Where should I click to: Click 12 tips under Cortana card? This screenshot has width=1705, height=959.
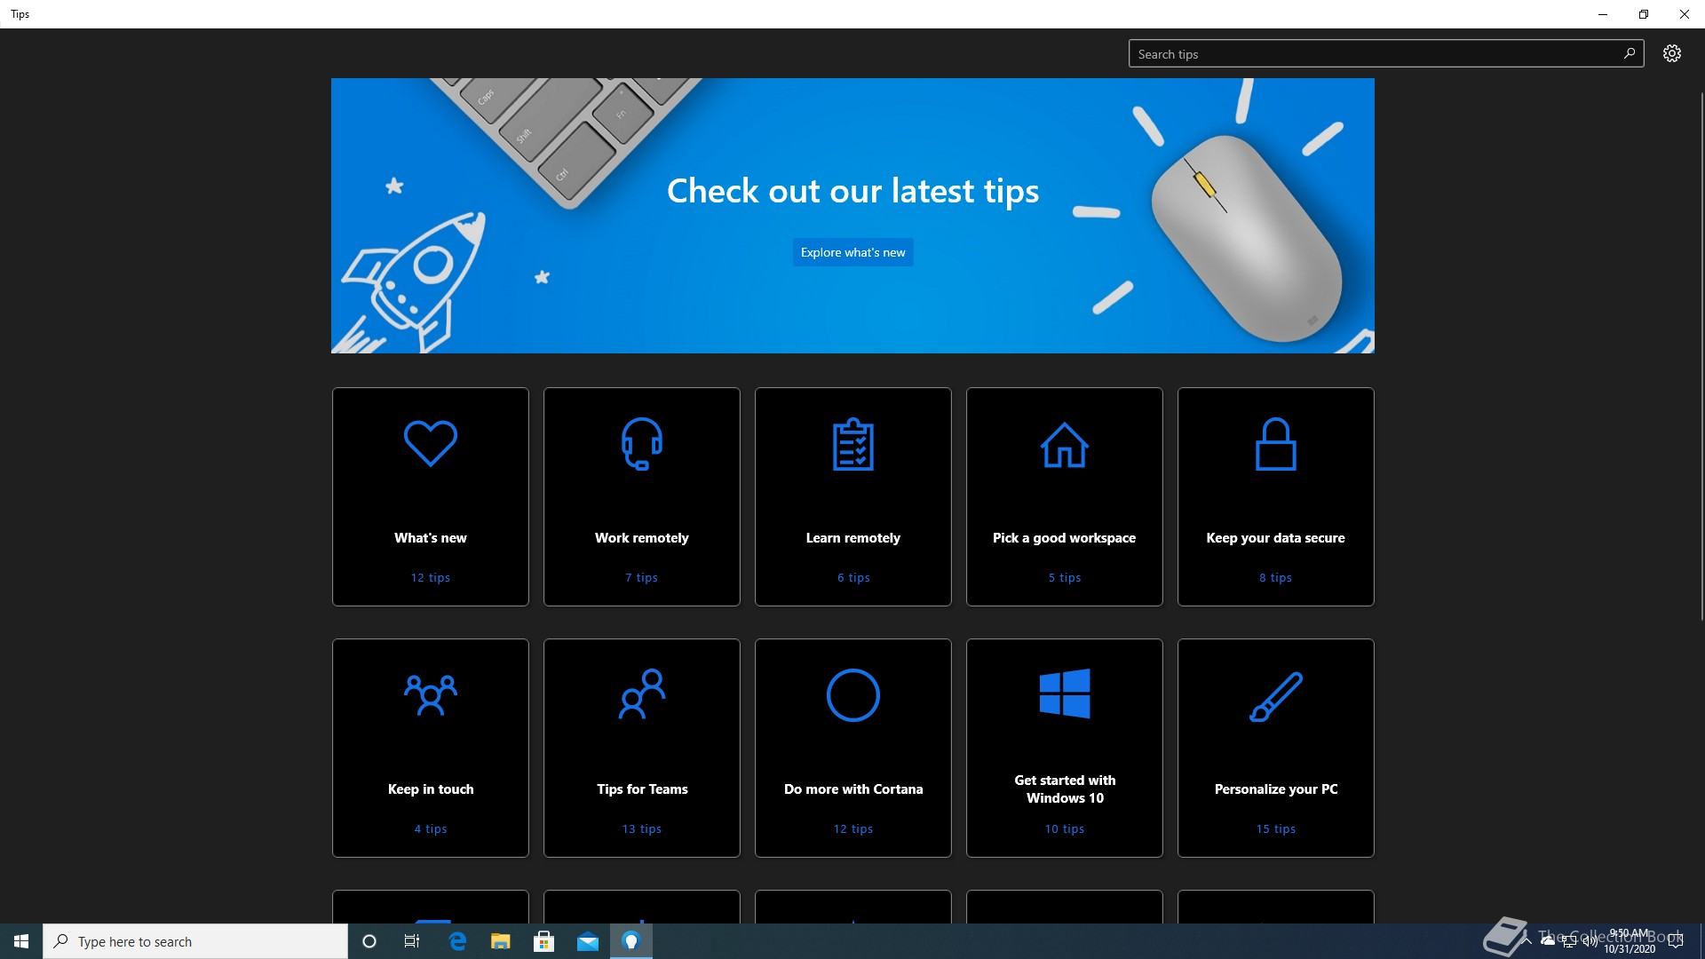[852, 828]
